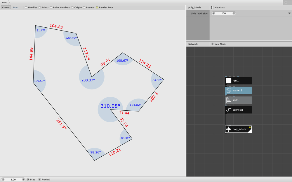Select the rect1 node

point(238,81)
